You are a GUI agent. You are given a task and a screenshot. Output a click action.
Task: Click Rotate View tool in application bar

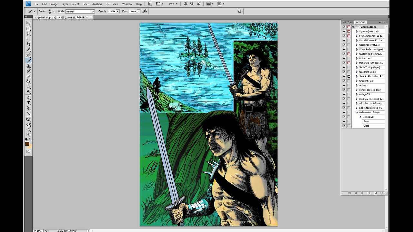tap(199, 4)
